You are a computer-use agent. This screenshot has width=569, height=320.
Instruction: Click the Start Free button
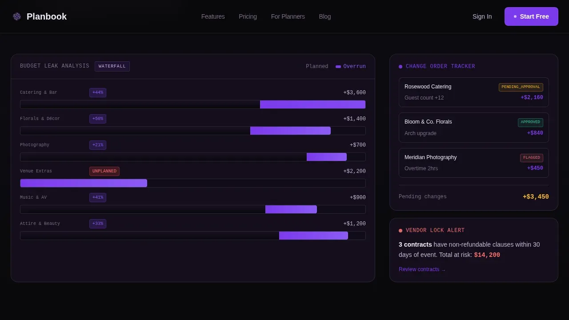531,16
